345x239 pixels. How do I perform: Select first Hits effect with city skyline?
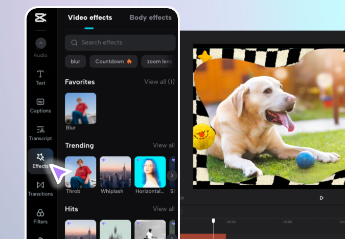tap(81, 229)
